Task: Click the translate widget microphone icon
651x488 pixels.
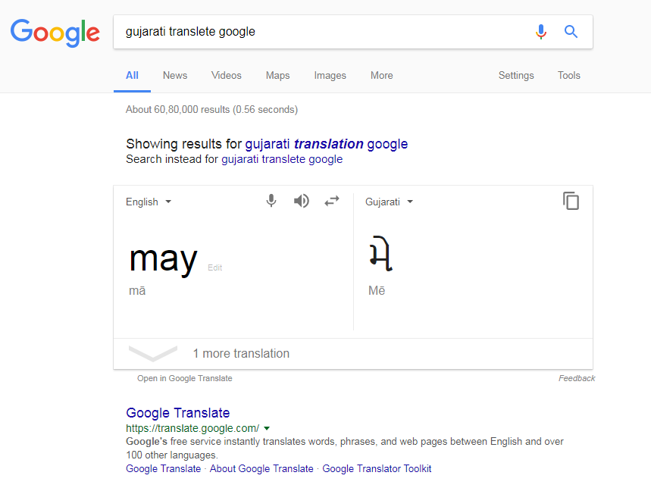Action: coord(271,202)
